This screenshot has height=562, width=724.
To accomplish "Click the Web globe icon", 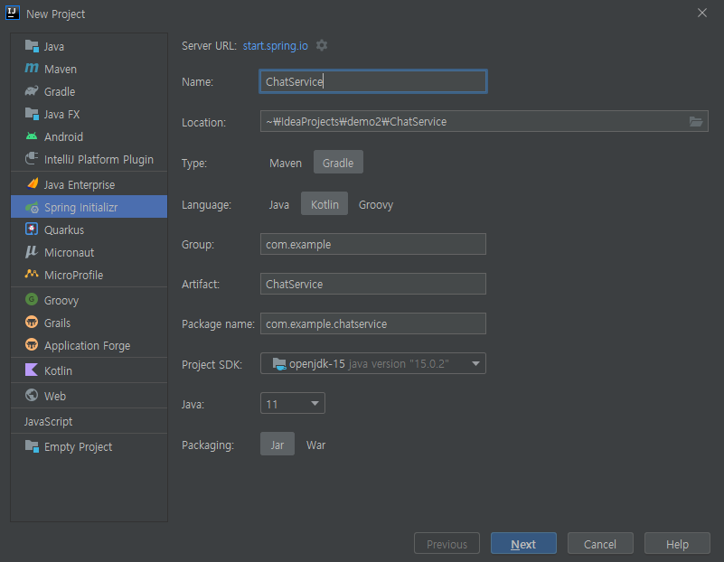I will [32, 396].
